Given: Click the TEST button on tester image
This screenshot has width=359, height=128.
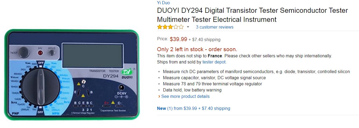Looking at the screenshot, I should point(24,52).
